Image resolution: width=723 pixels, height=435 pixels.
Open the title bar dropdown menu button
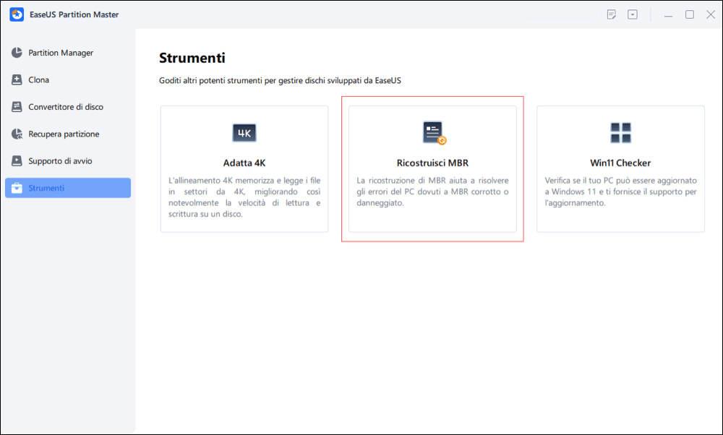[633, 14]
